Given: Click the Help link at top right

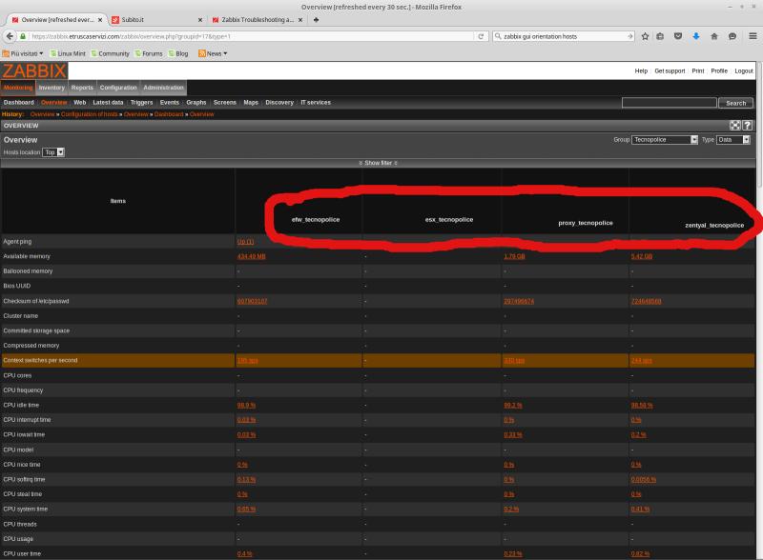Looking at the screenshot, I should coord(641,71).
